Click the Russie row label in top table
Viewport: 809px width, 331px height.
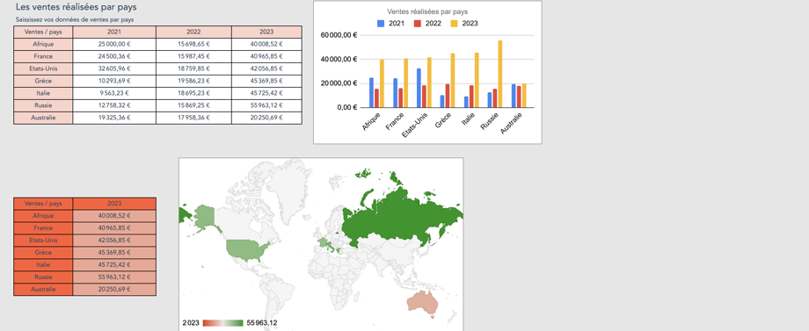(43, 105)
